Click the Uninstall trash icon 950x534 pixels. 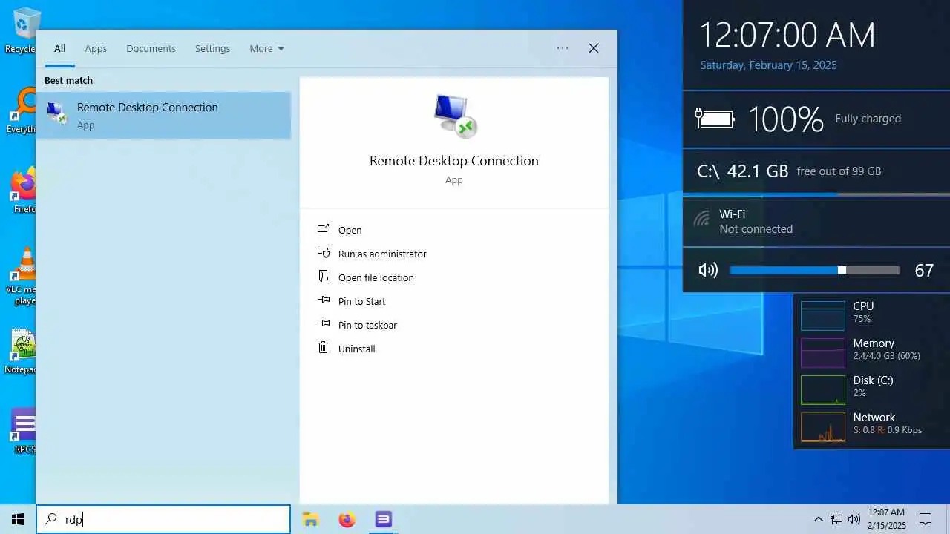323,347
